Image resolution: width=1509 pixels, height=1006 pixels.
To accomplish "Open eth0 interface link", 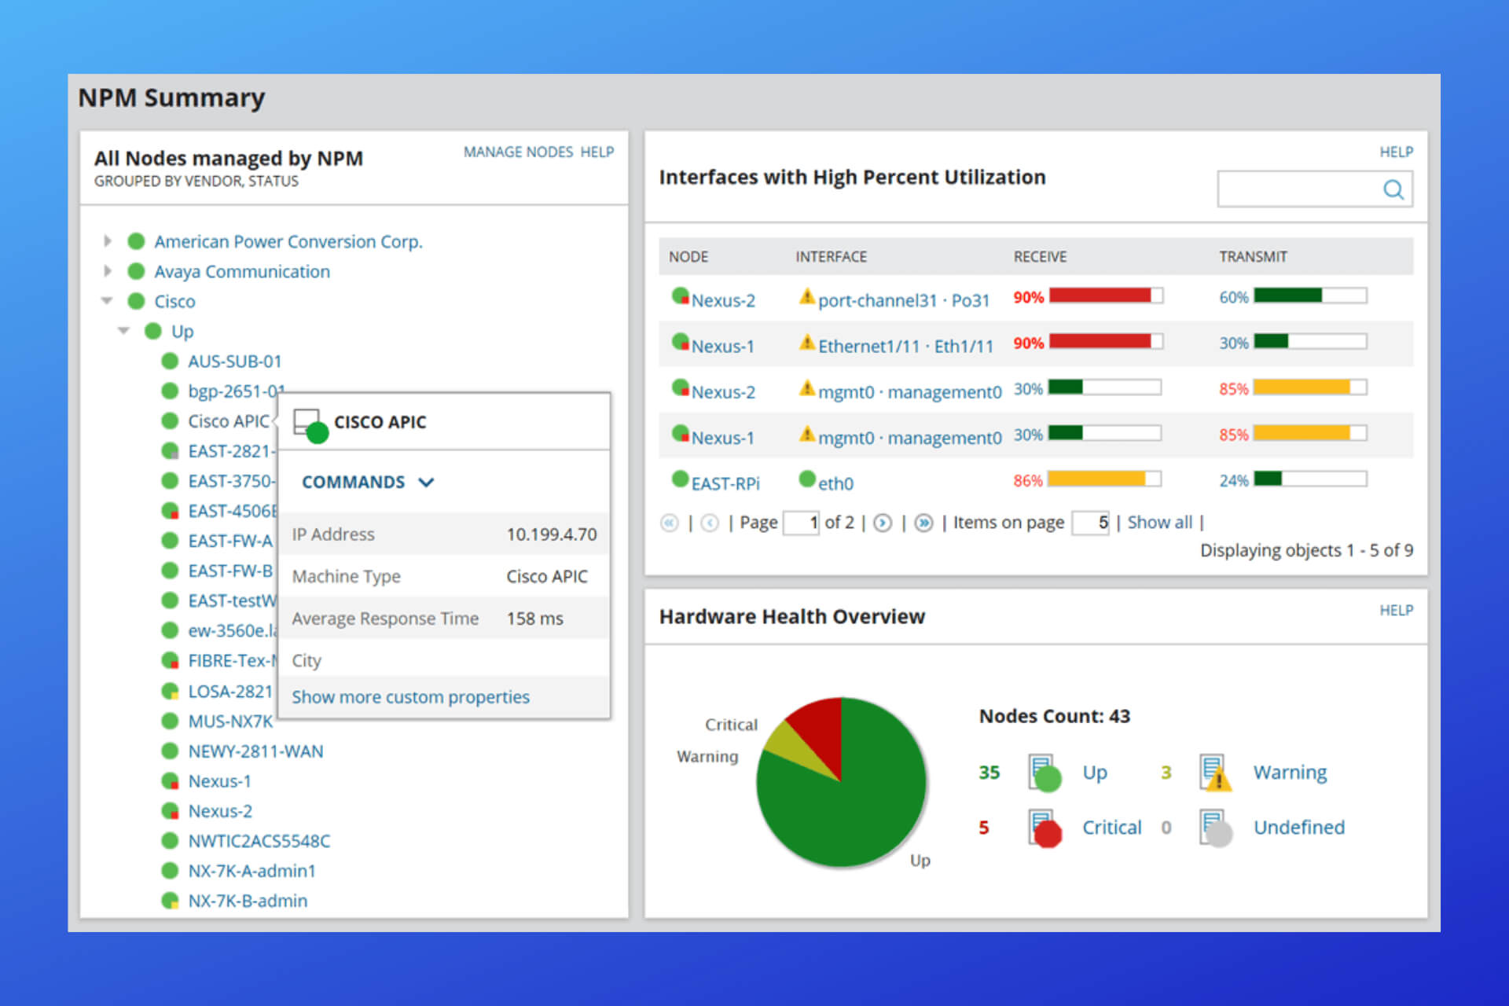I will click(x=835, y=483).
